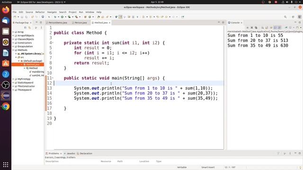Open the Navigate menu
Screen dimensions: 303x170
point(52,12)
